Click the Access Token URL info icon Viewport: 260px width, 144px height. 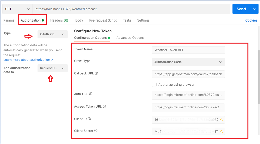point(104,106)
